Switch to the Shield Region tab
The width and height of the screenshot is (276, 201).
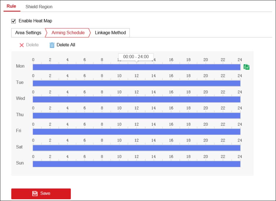pos(39,6)
